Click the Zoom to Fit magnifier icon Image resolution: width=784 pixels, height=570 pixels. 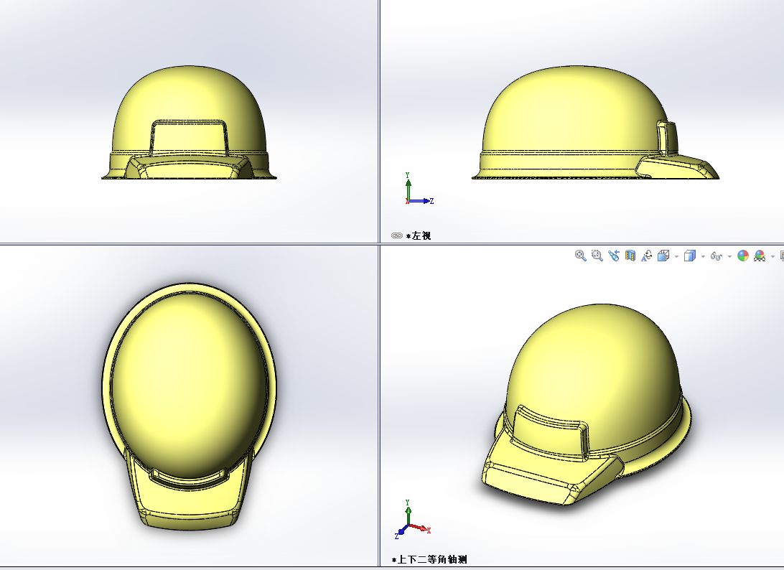point(581,256)
